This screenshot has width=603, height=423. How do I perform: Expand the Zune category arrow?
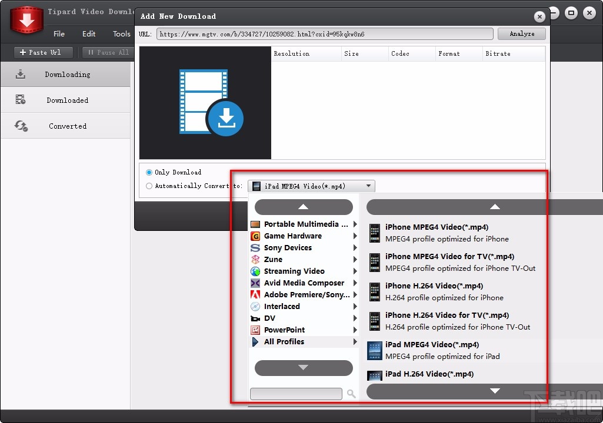click(355, 260)
